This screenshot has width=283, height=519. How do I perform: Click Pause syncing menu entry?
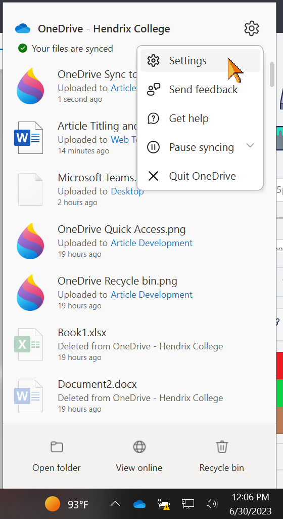[202, 147]
